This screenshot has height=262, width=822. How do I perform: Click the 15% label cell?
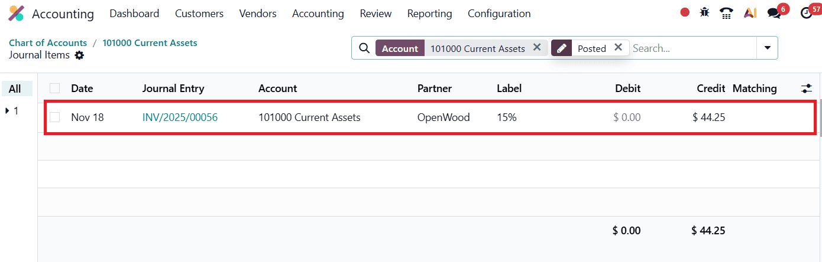click(507, 117)
